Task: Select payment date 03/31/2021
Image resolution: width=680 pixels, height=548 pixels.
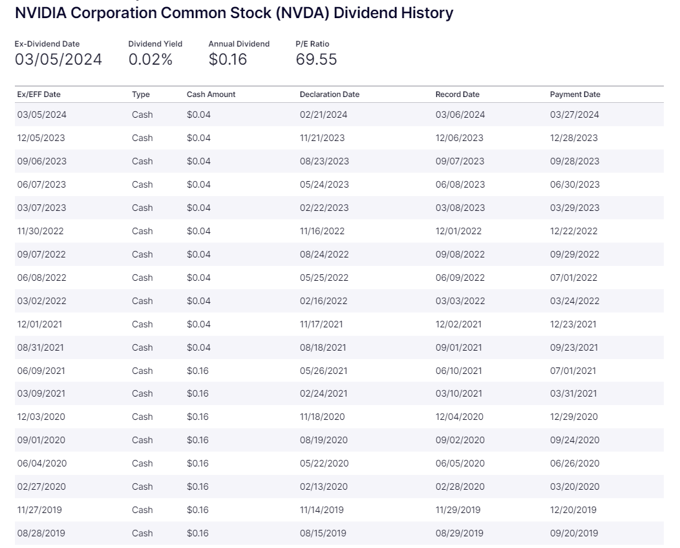Action: pos(574,393)
